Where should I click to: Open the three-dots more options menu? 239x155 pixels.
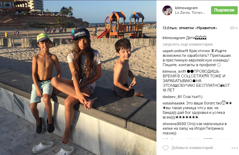tap(235, 148)
